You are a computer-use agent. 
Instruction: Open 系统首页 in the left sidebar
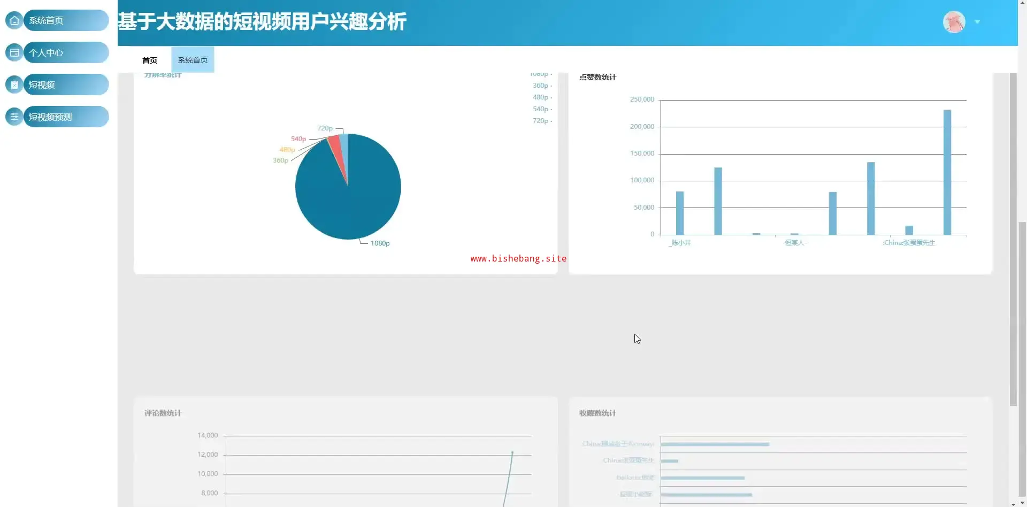coord(66,20)
